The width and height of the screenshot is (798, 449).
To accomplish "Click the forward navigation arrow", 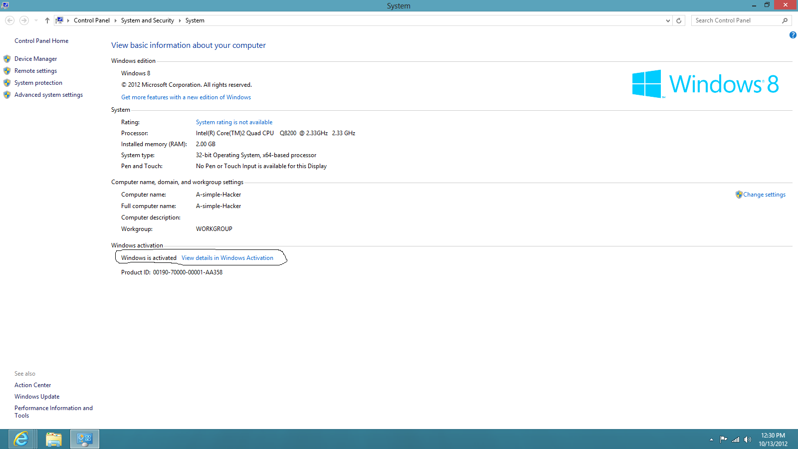I will click(24, 20).
